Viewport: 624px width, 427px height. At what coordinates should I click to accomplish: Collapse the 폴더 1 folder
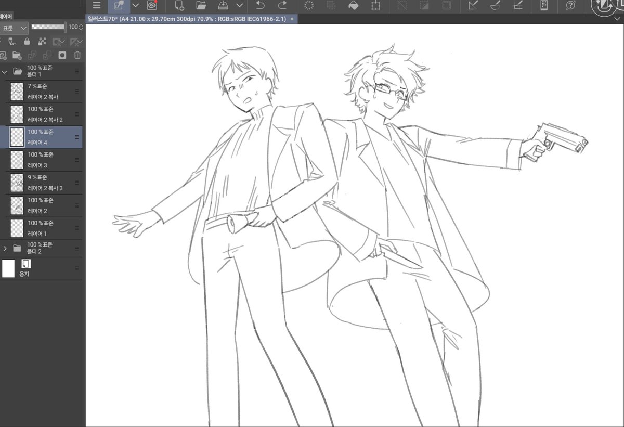pyautogui.click(x=5, y=71)
